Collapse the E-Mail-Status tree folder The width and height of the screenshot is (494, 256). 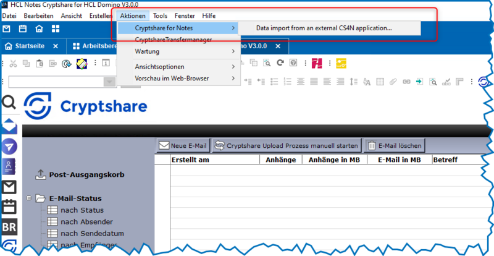[29, 198]
